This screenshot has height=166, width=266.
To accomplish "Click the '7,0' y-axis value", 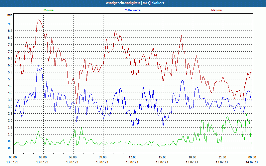I will (10, 51).
